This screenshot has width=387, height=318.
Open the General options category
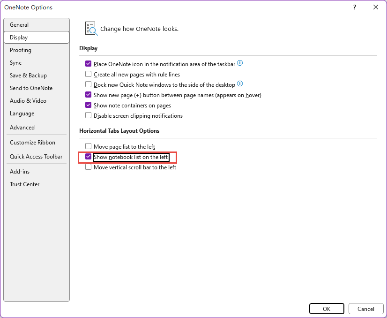(x=37, y=25)
